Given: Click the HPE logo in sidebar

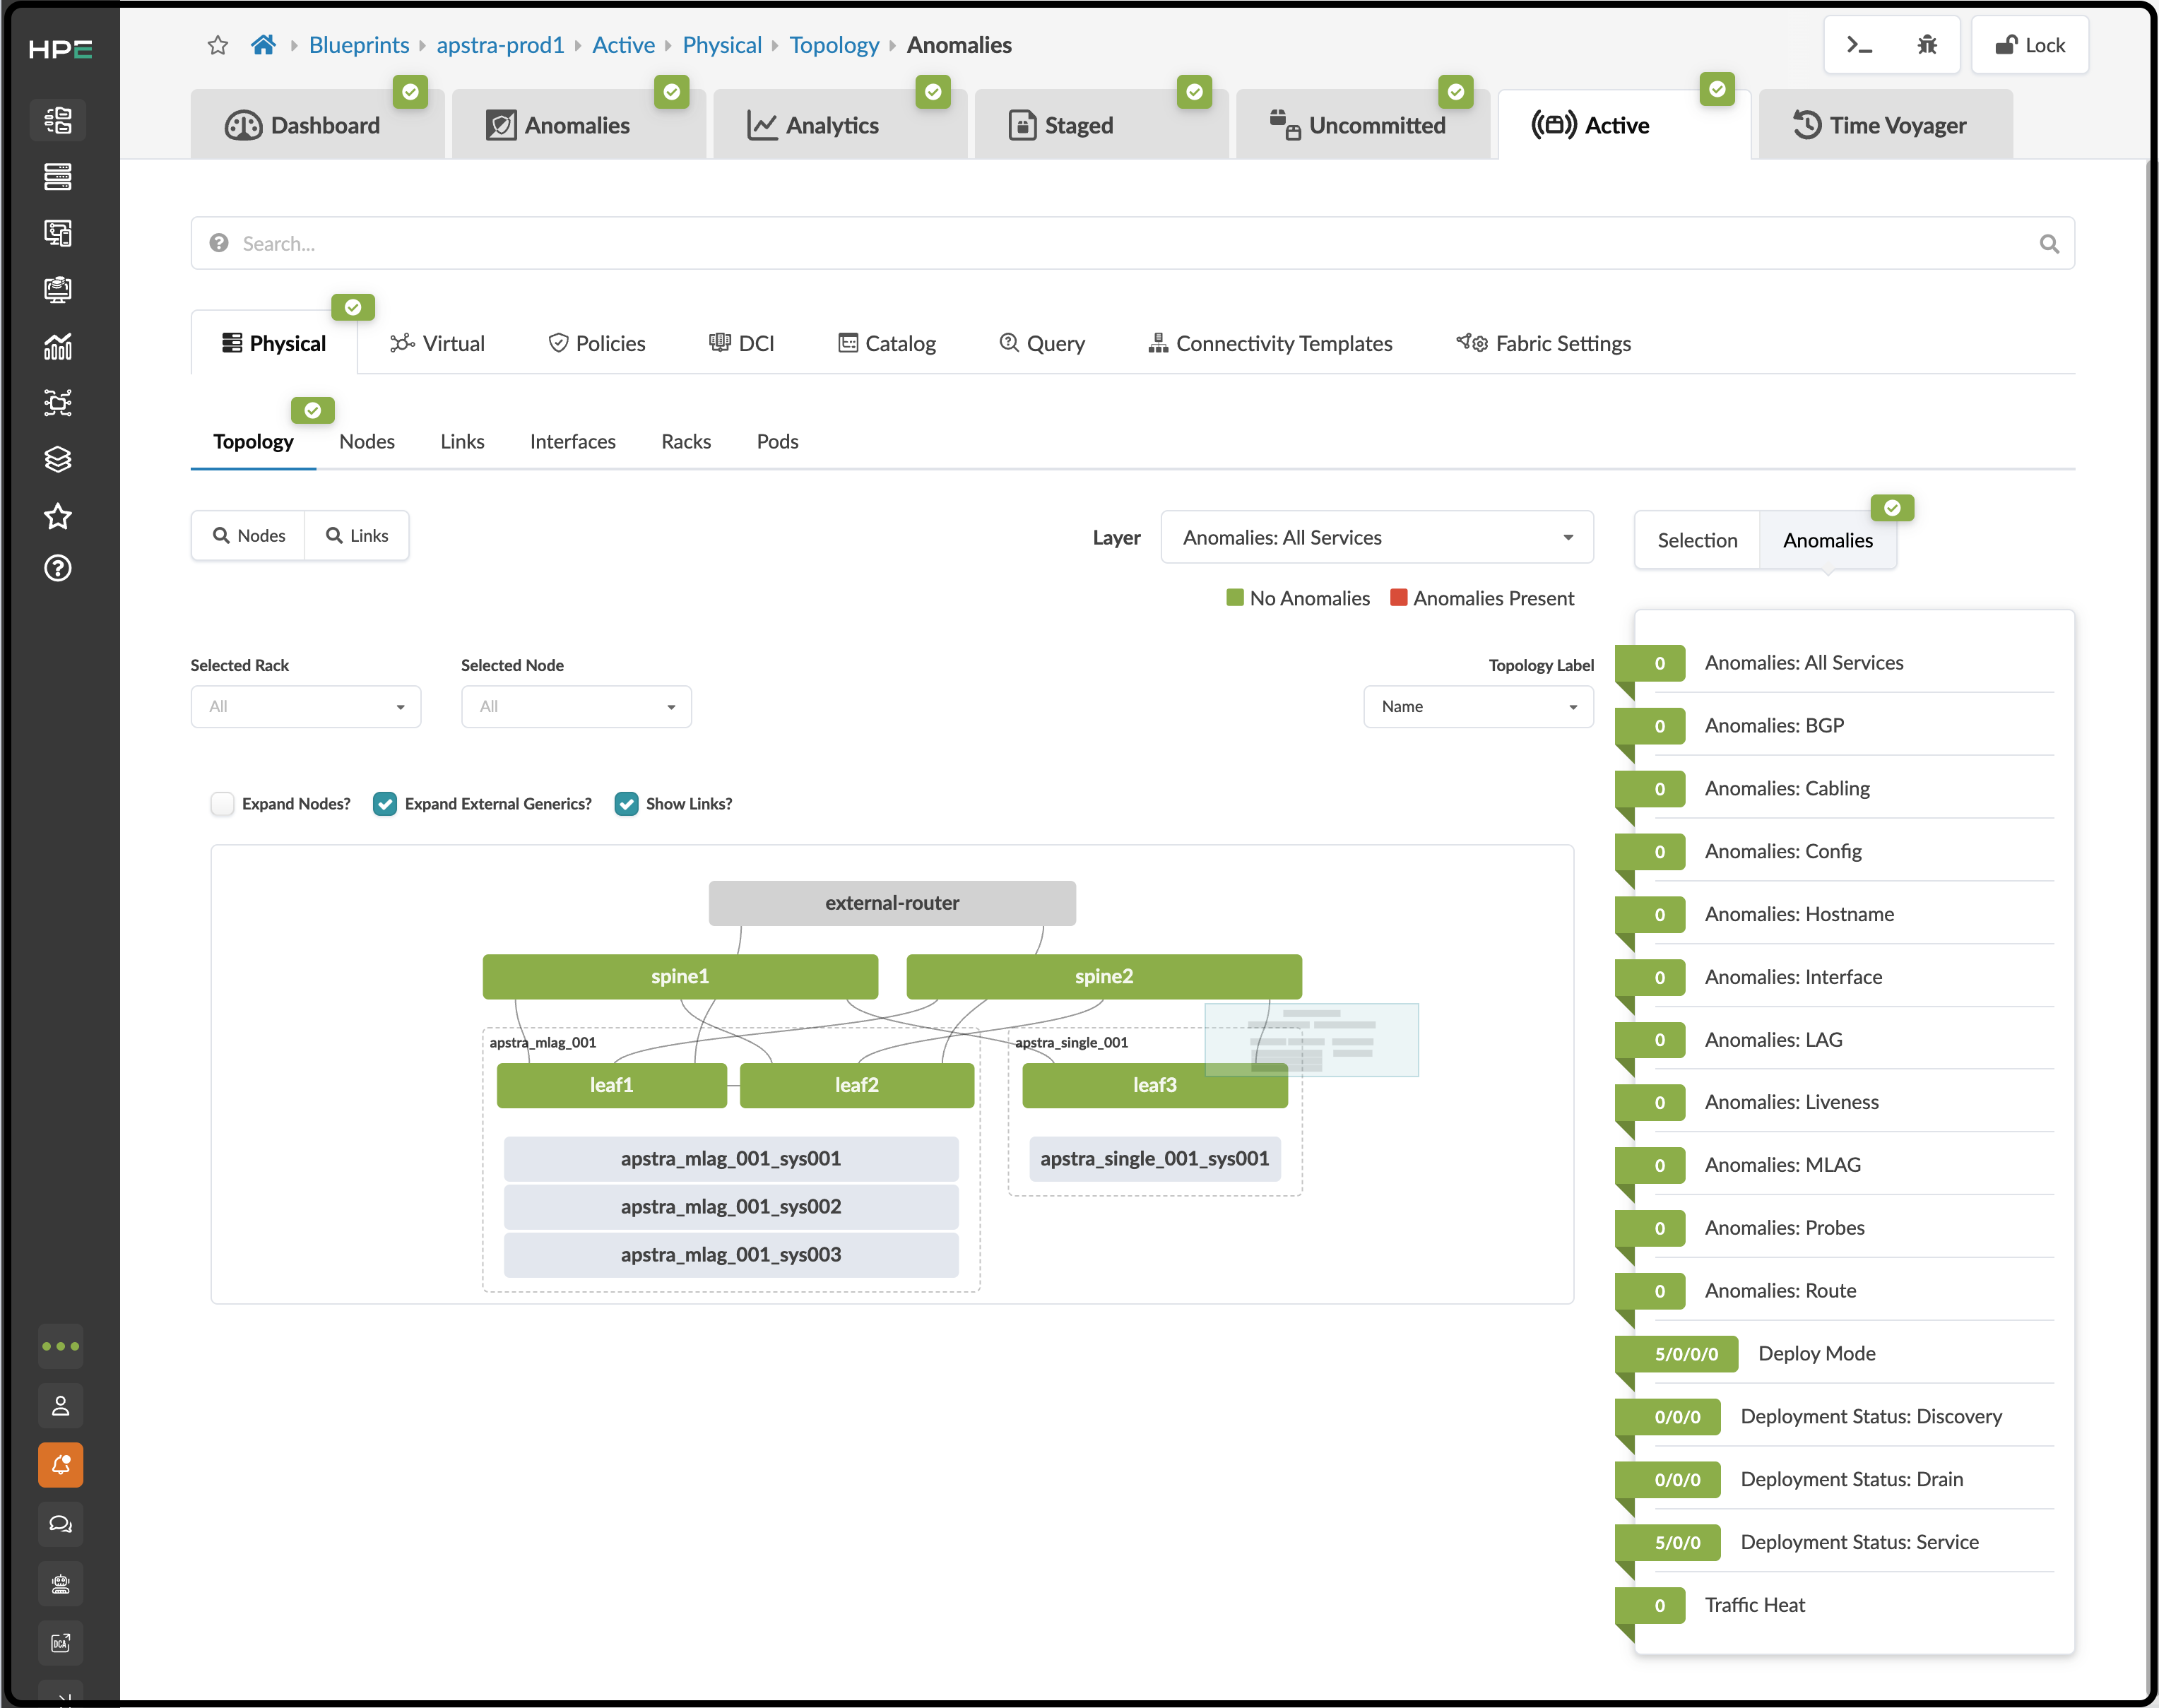Looking at the screenshot, I should (x=60, y=49).
